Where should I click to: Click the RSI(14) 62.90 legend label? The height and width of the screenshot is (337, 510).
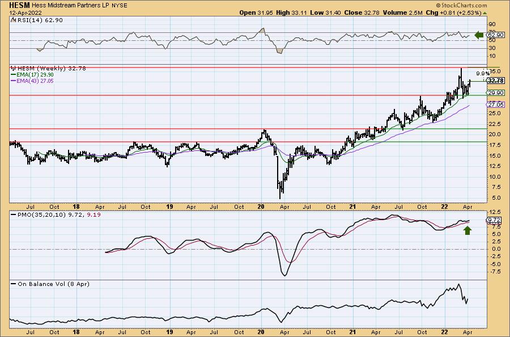(x=40, y=20)
